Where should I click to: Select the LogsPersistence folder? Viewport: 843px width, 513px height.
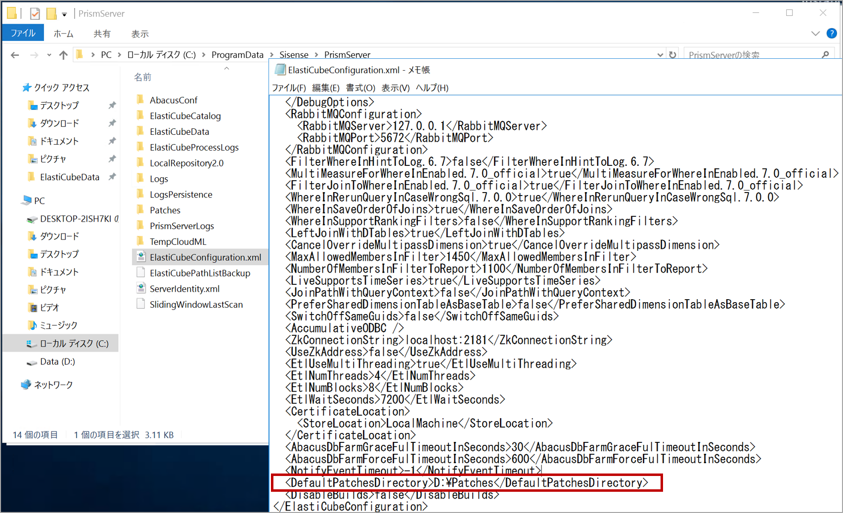181,195
